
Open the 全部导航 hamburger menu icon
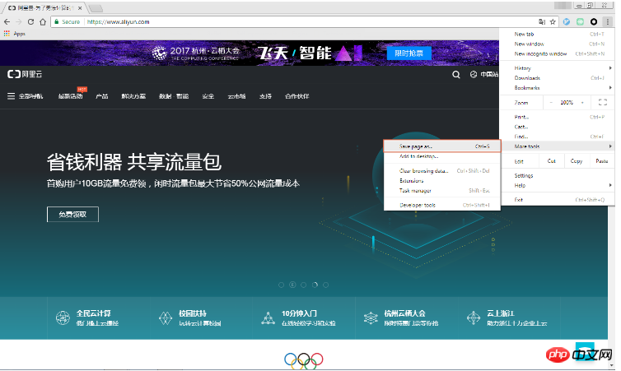tap(11, 96)
